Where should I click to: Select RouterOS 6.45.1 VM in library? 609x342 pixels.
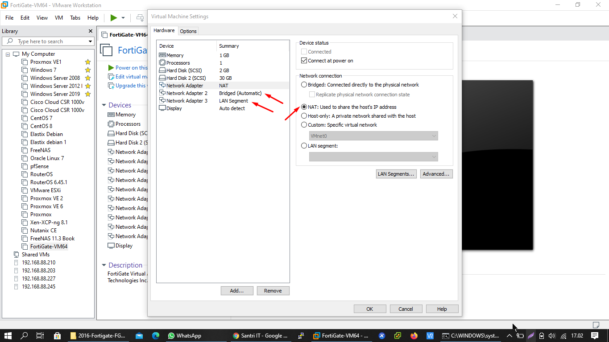tap(49, 182)
